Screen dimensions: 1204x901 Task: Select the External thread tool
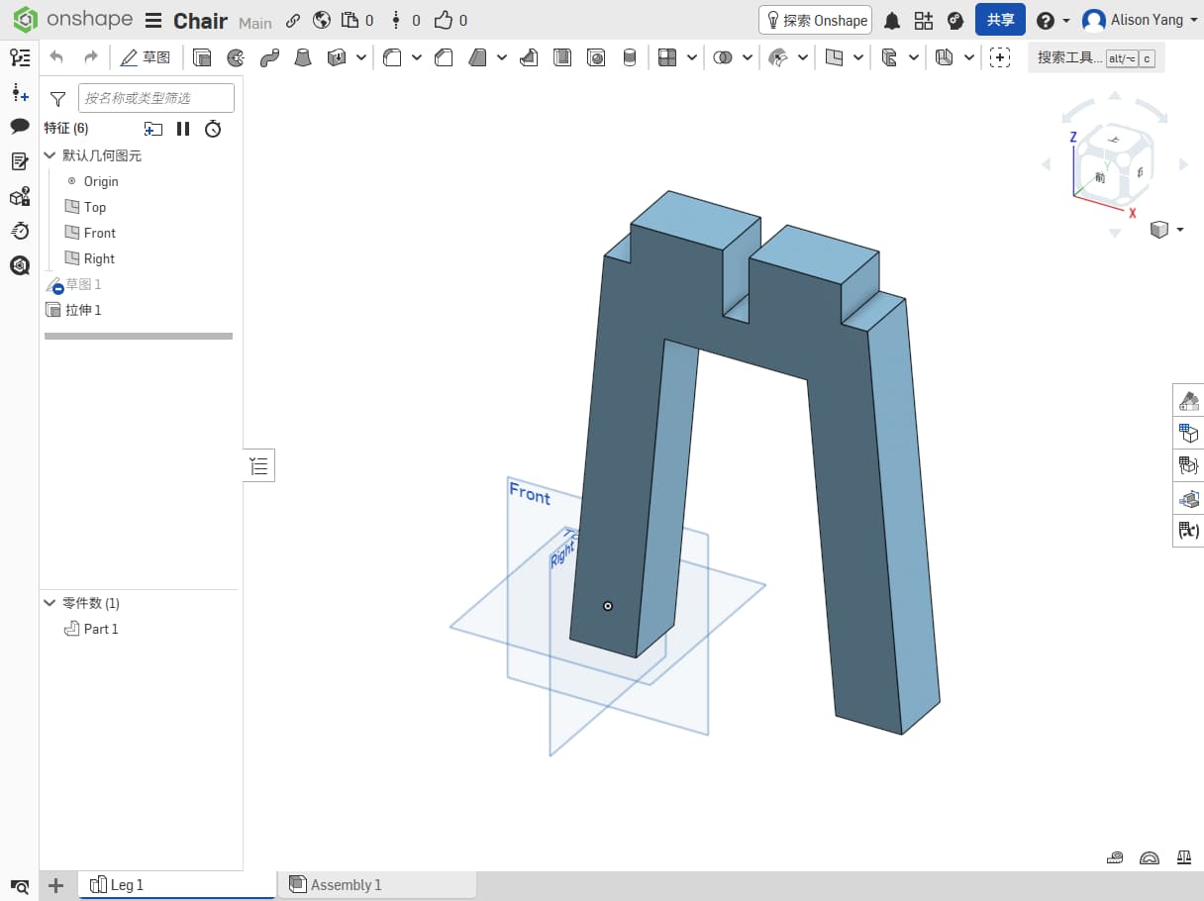tap(630, 57)
